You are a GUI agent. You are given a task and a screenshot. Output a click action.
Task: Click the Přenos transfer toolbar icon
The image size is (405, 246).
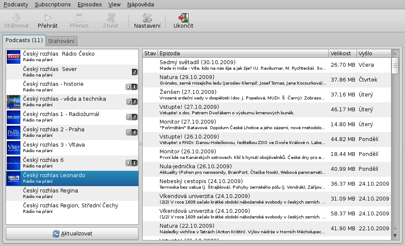pos(79,17)
